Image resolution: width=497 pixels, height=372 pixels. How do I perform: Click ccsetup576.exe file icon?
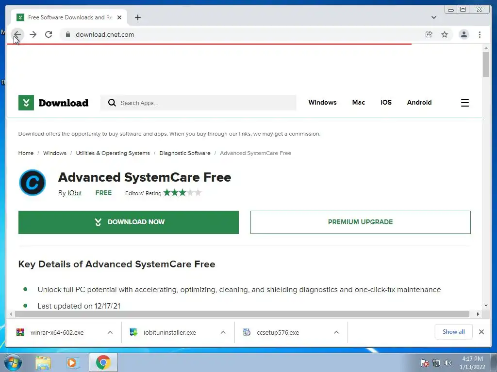pyautogui.click(x=247, y=332)
